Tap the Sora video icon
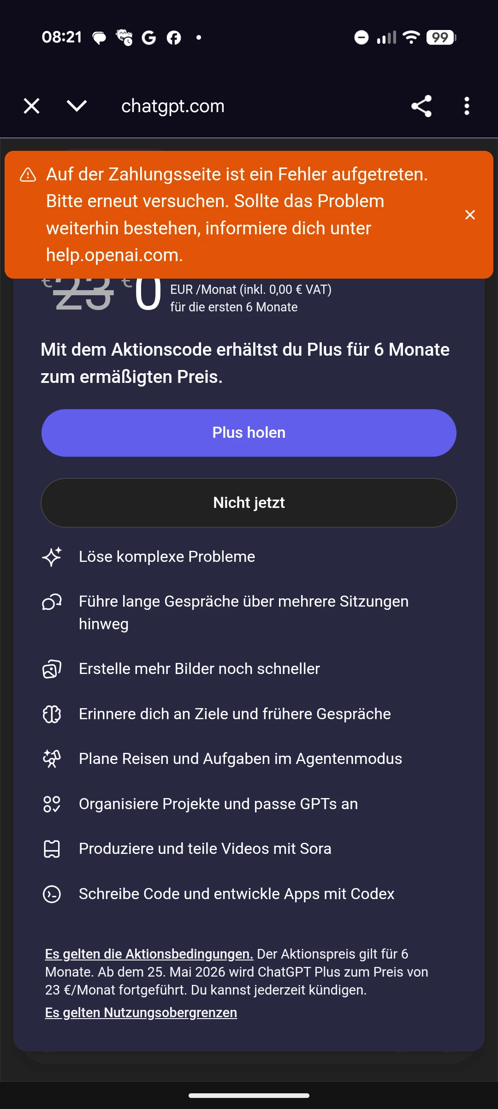Image resolution: width=498 pixels, height=1109 pixels. pos(52,849)
